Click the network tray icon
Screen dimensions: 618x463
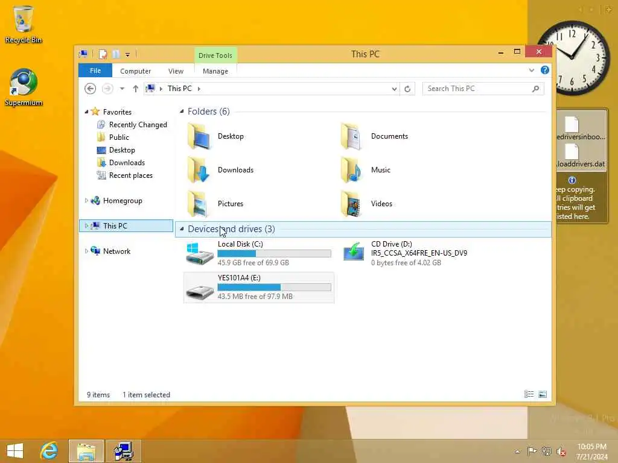pos(547,451)
